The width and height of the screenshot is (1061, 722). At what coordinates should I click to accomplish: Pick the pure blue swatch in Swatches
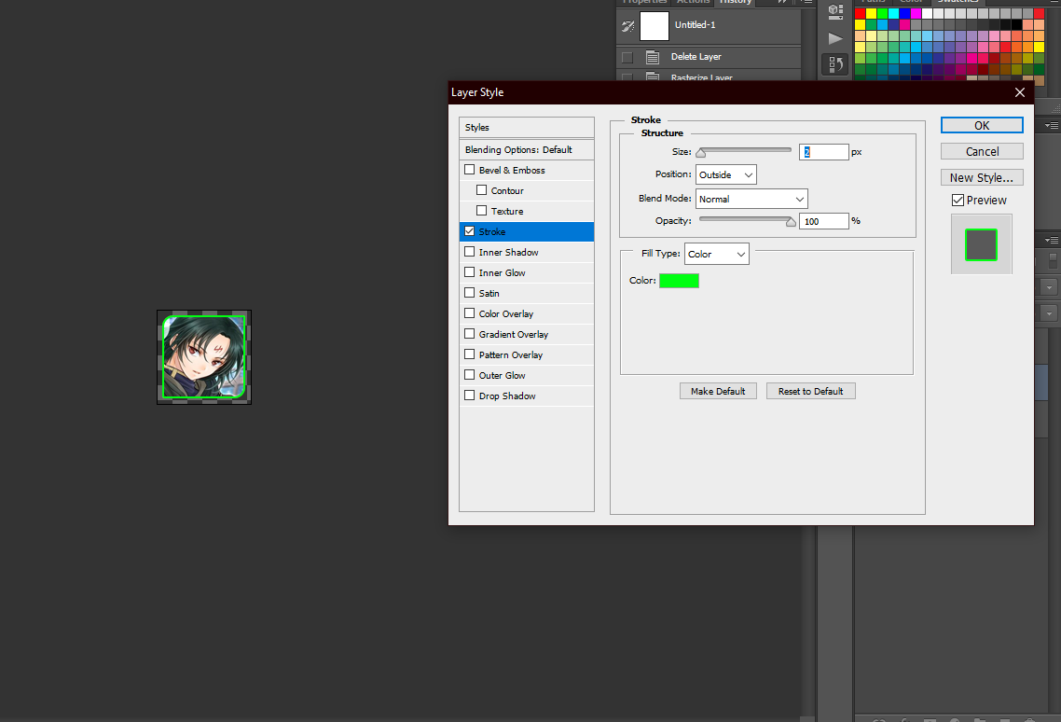point(904,13)
